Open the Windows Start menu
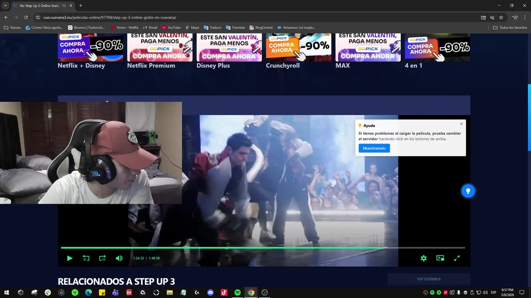Screen dimensions: 531x298 (x=7, y=293)
